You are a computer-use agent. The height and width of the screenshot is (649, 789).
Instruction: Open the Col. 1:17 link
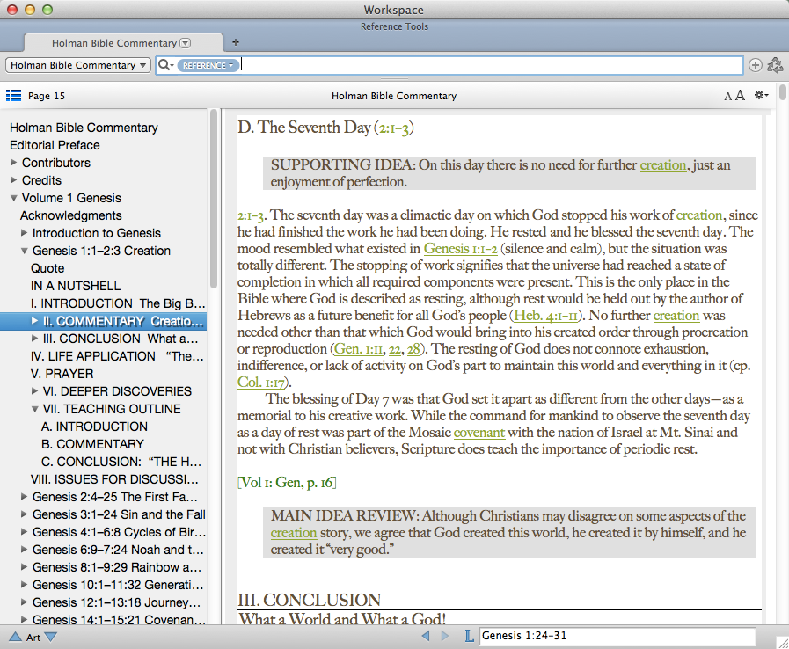pos(261,383)
